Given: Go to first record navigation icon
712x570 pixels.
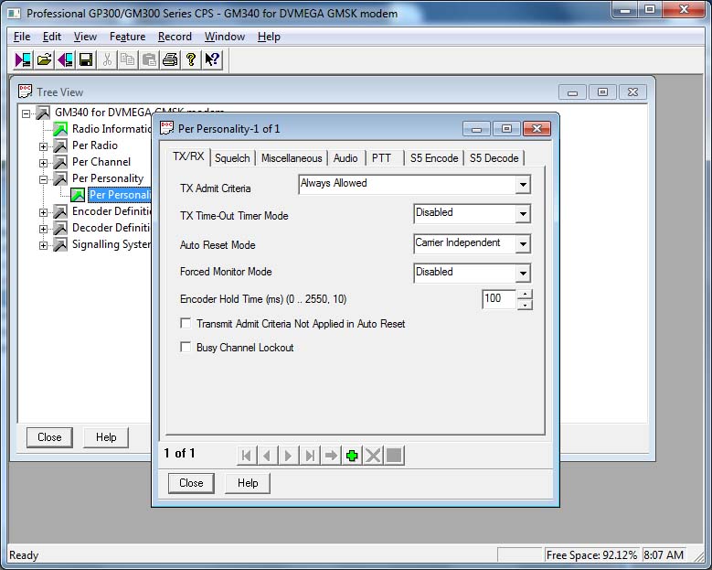Looking at the screenshot, I should click(247, 456).
